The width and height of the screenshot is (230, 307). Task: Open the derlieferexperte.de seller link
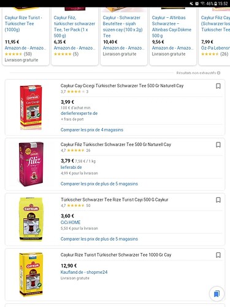point(79,114)
